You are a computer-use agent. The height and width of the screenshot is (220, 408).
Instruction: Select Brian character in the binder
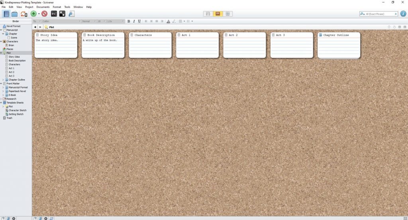pyautogui.click(x=11, y=45)
